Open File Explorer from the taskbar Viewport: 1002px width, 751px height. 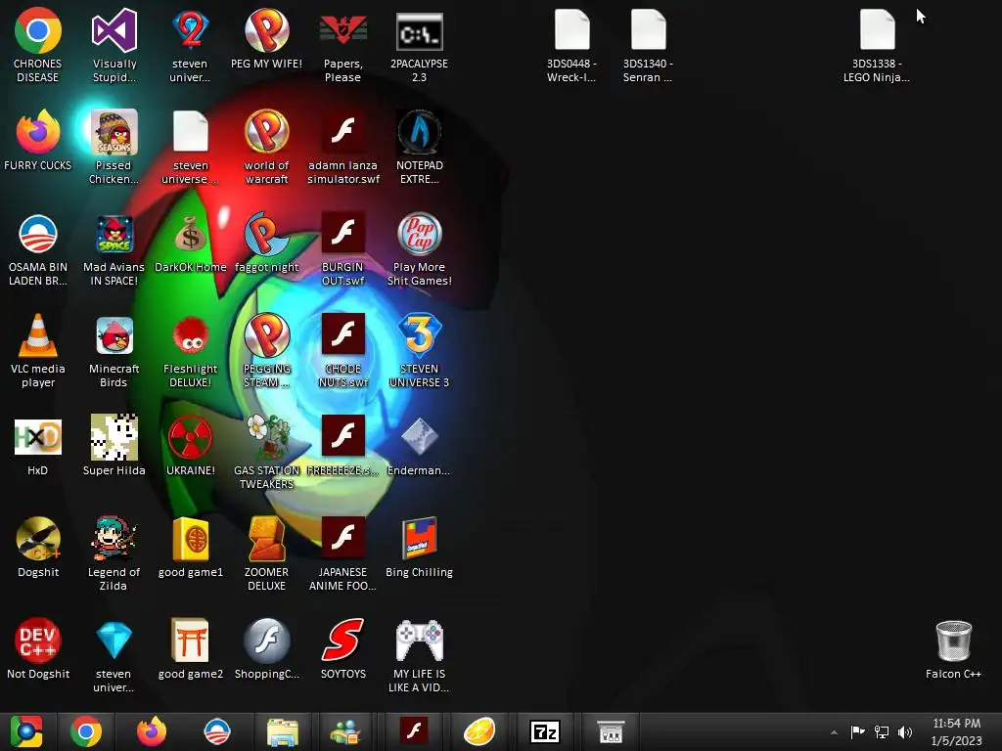point(283,731)
